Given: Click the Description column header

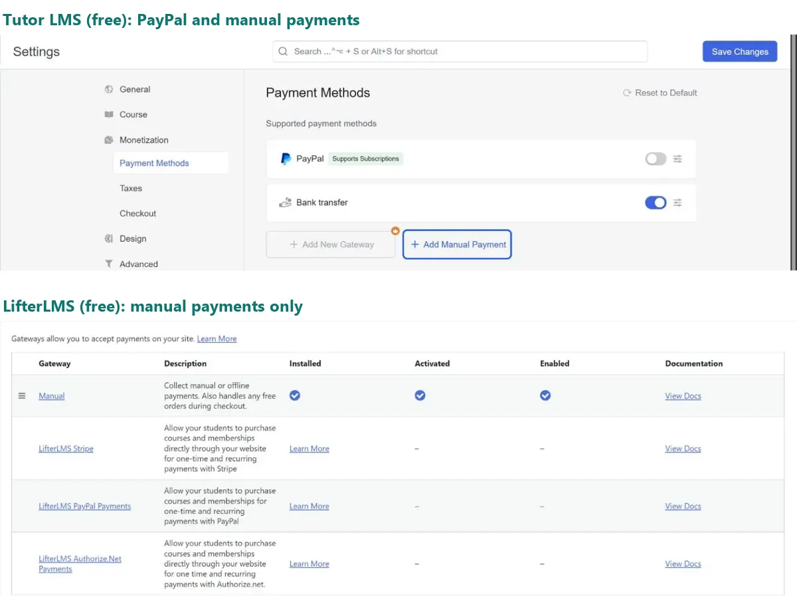Looking at the screenshot, I should pos(185,363).
